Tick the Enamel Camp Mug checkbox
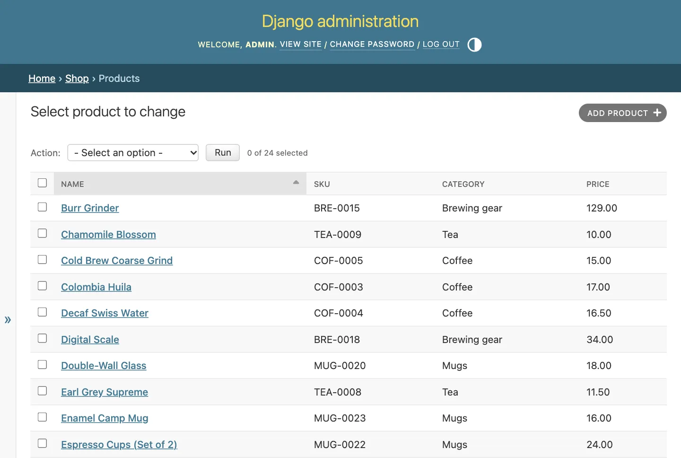This screenshot has width=681, height=458. (43, 417)
